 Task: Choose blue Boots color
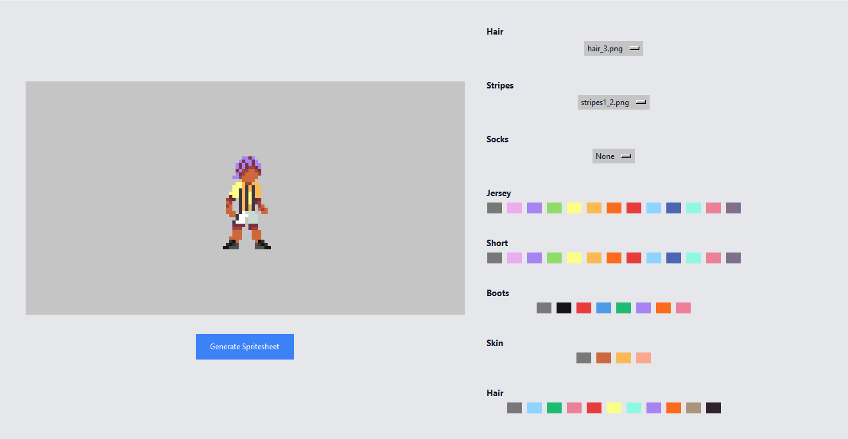[x=603, y=308]
